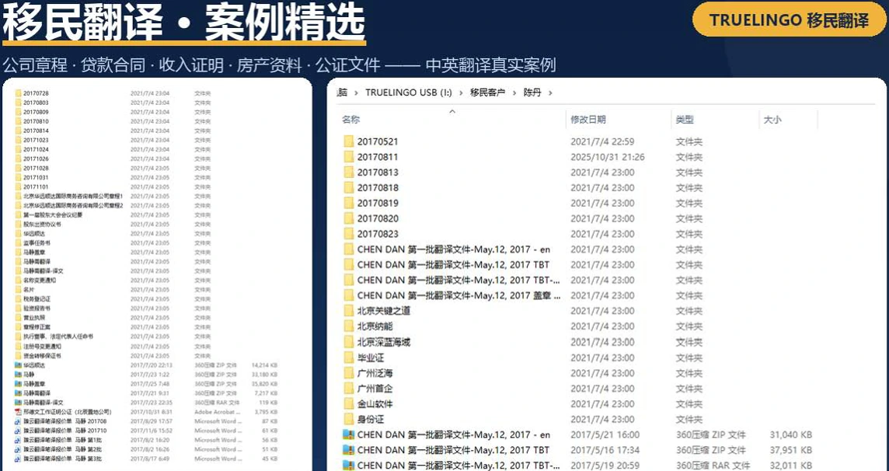Toggle the sort arrow above 名称 column
The height and width of the screenshot is (471, 889).
point(451,112)
